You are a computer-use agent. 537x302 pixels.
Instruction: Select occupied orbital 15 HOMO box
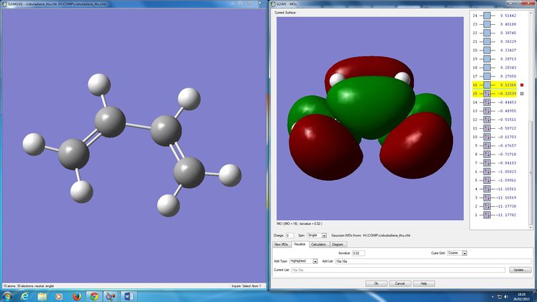click(488, 94)
